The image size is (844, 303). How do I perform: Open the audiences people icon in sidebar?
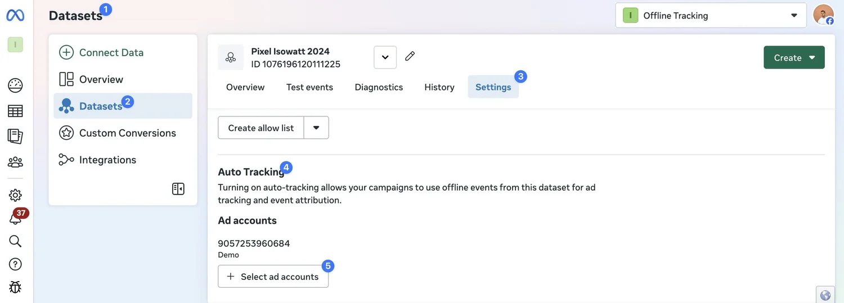15,162
